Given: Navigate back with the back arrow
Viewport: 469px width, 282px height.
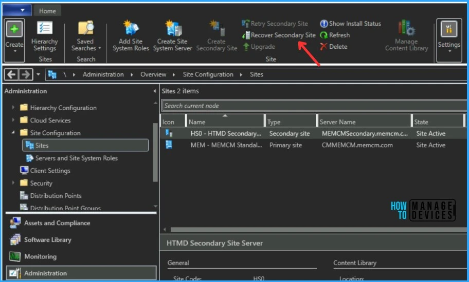Looking at the screenshot, I should (11, 74).
